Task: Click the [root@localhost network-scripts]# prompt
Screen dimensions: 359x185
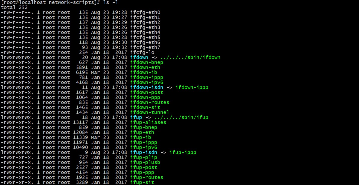Action: point(50,2)
